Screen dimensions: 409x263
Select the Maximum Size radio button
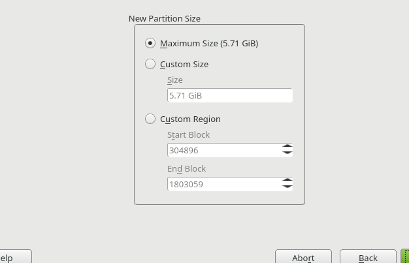point(150,43)
